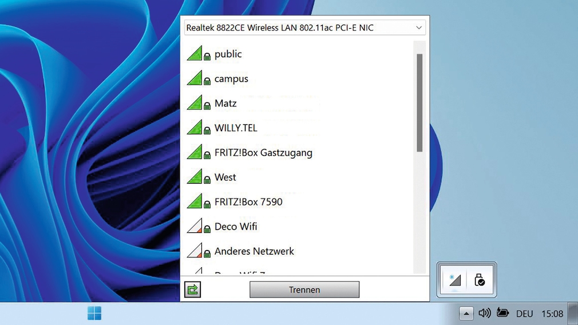Click the wireless signal tray icon

tap(454, 280)
